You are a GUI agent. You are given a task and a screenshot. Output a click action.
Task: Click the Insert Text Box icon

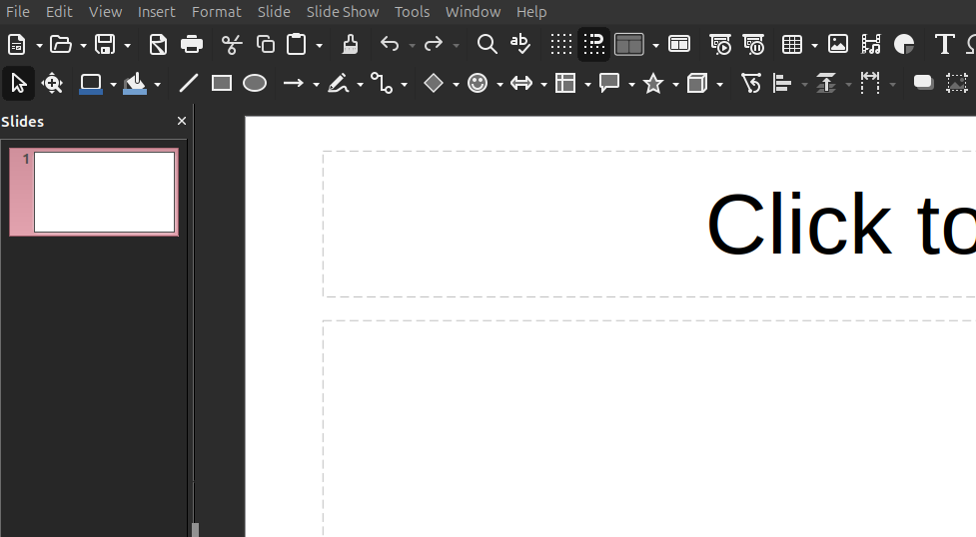944,44
